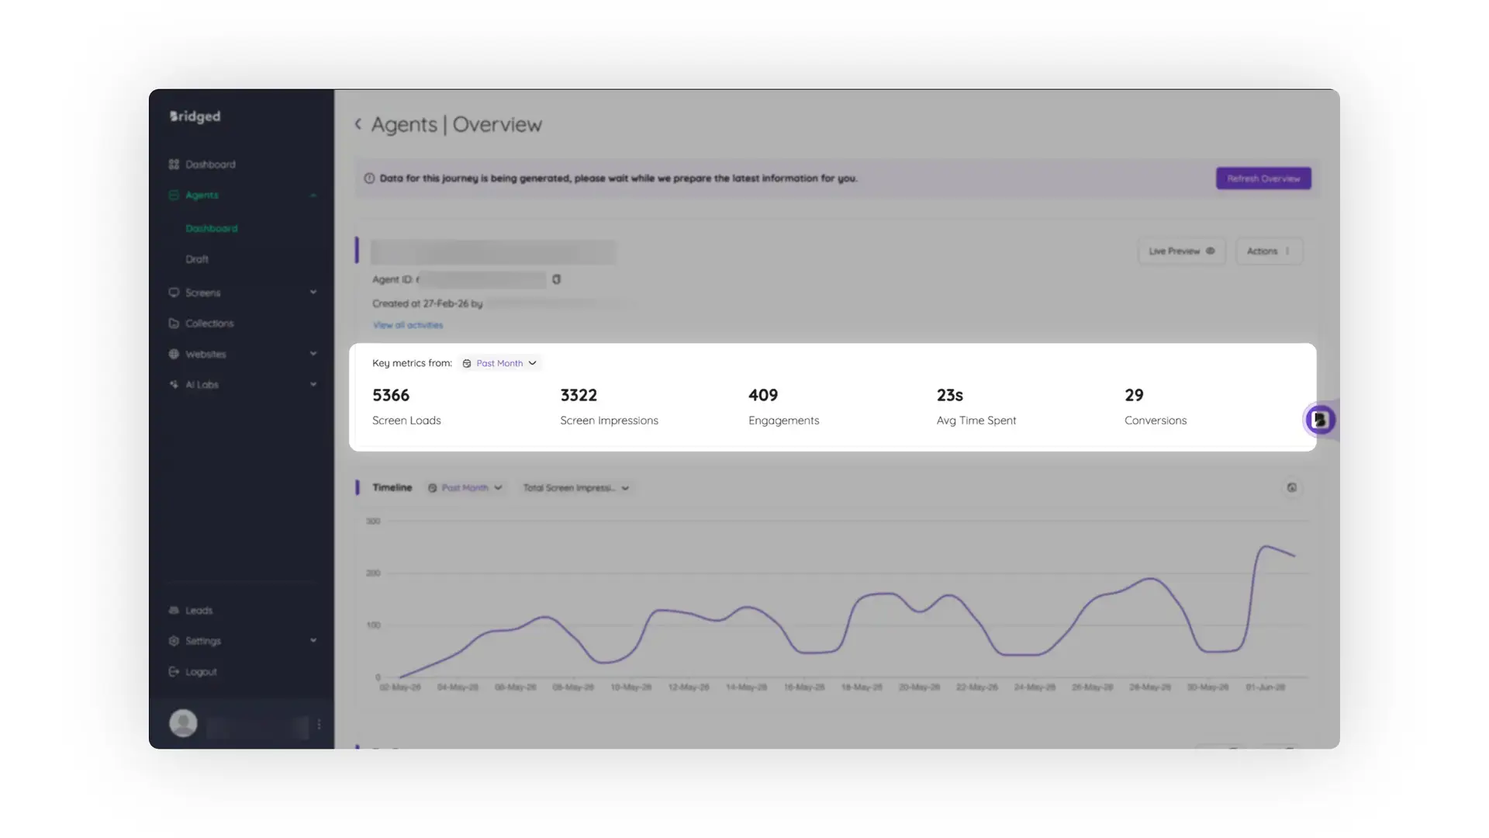Click the Bridged logo
1489x838 pixels.
195,116
